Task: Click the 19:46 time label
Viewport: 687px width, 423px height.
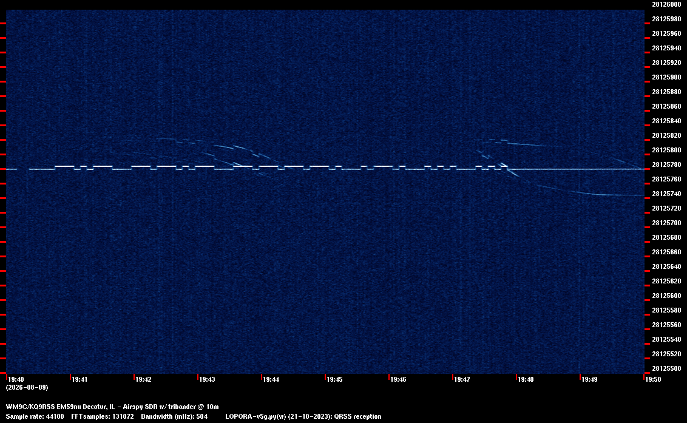Action: [398, 379]
